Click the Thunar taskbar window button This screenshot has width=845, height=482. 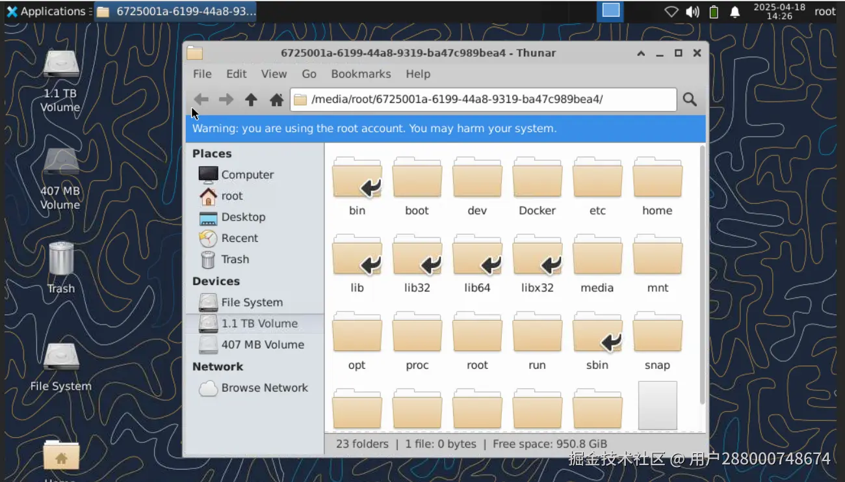175,11
